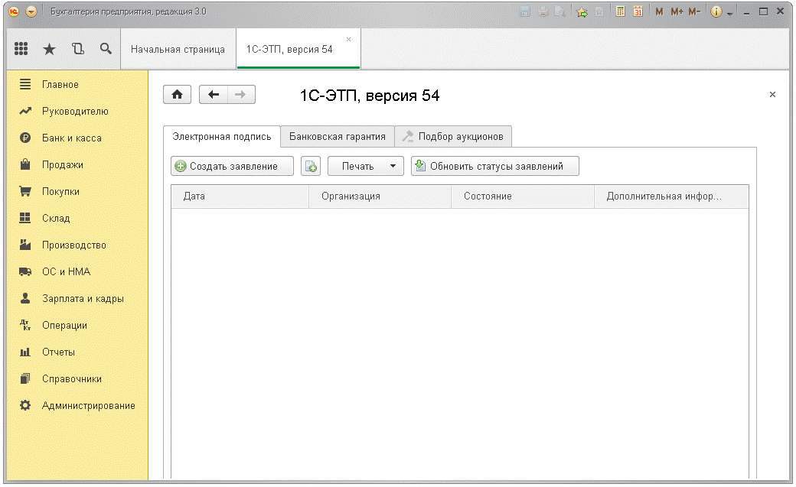Switch to Подбор аукционов tab

point(453,136)
